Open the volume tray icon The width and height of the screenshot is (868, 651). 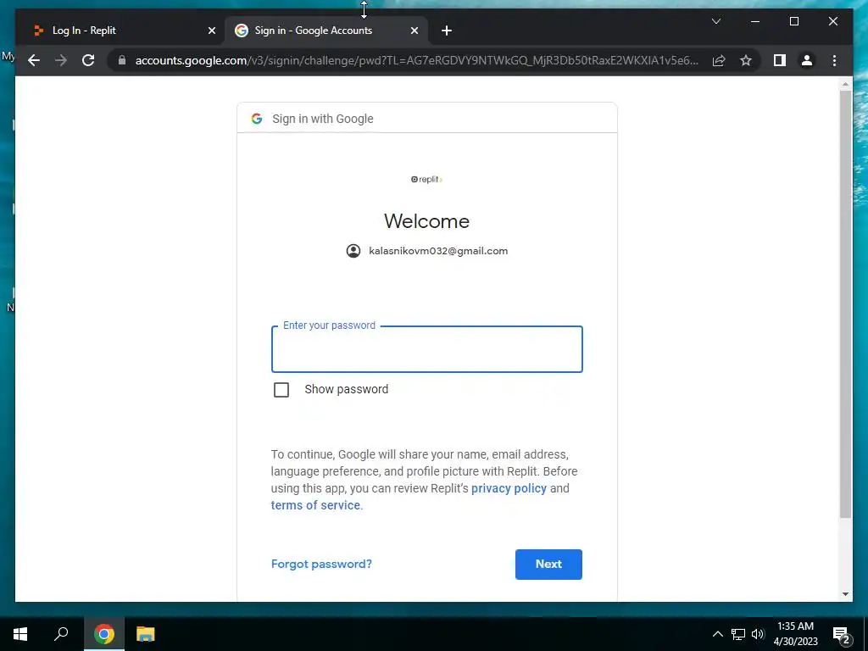coord(758,634)
